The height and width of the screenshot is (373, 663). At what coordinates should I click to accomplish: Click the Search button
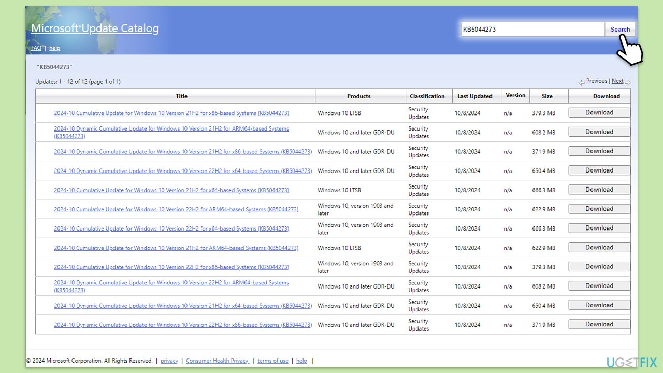click(619, 30)
